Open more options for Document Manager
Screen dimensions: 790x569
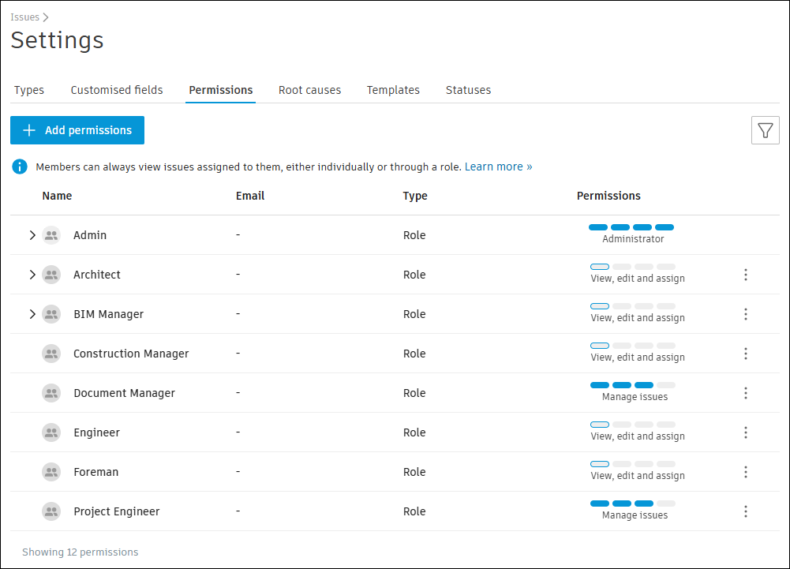click(745, 393)
